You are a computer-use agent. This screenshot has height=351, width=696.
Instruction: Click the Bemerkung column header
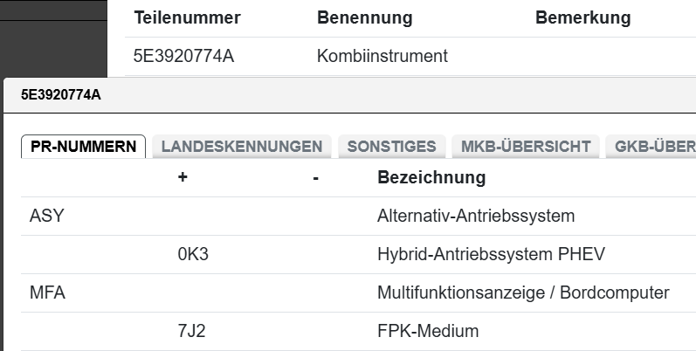(x=582, y=18)
